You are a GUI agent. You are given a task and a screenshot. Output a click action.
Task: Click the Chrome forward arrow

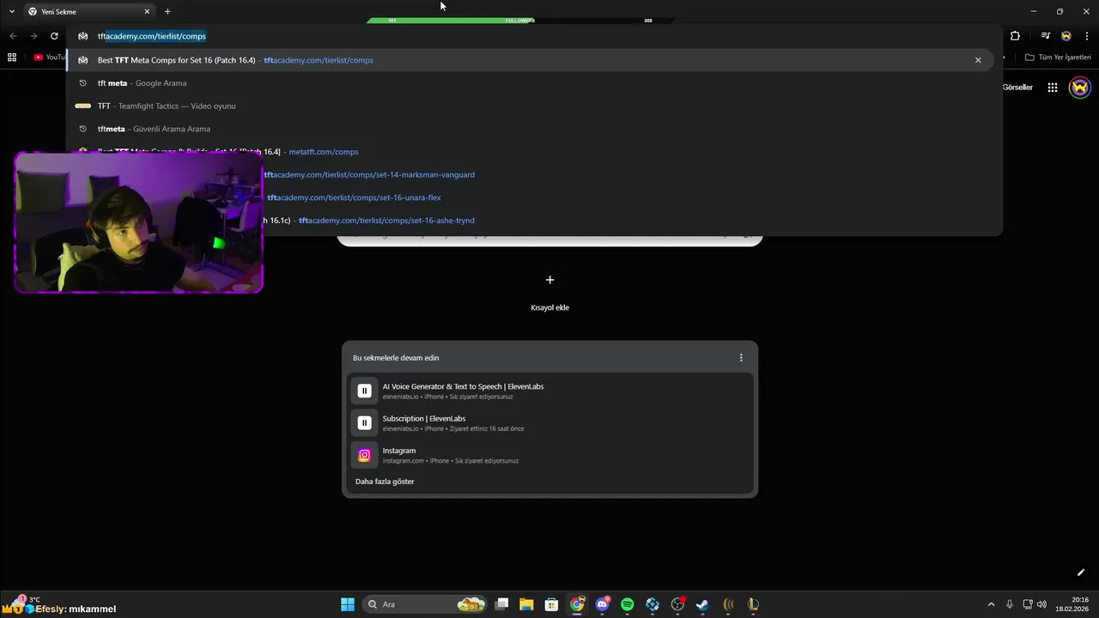coord(33,36)
